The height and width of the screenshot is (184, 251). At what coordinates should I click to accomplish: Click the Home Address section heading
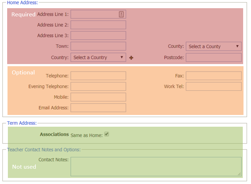click(x=22, y=2)
